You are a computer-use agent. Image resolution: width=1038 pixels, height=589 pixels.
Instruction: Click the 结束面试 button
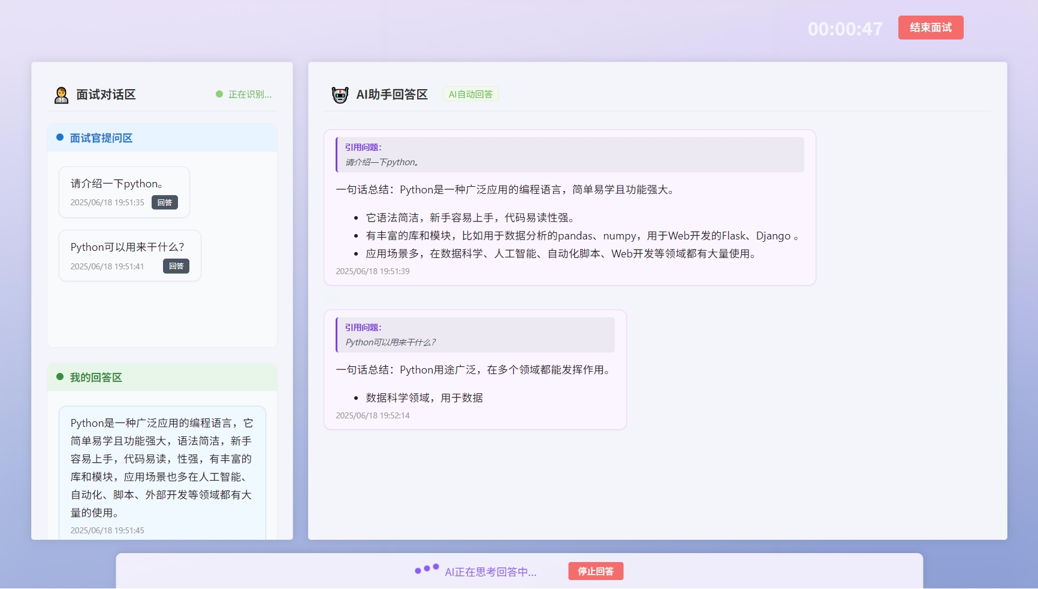930,28
